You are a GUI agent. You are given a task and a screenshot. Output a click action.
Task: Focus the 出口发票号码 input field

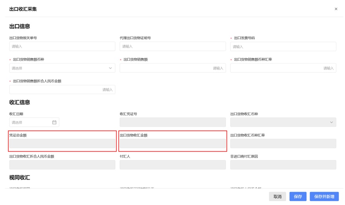[x=283, y=46]
